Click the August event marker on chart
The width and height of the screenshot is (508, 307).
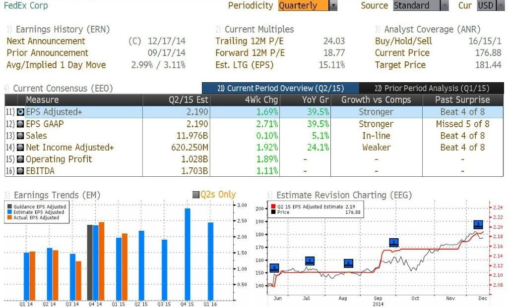click(349, 263)
